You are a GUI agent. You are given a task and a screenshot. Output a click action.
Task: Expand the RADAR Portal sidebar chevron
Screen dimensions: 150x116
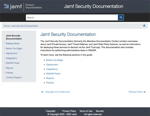coord(4,63)
